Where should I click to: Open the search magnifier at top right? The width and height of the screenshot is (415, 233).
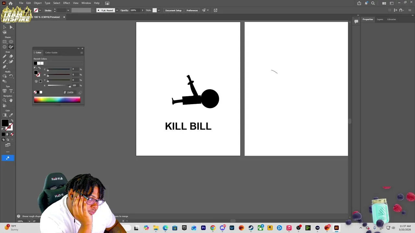(373, 3)
